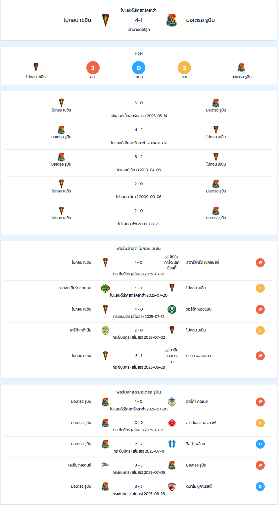Click the Wisła Płock blue crest
Image resolution: width=278 pixels, height=505 pixels.
click(172, 444)
